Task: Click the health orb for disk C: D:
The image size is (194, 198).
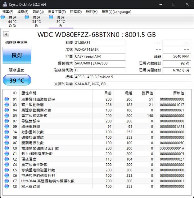Action: pyautogui.click(x=3, y=17)
